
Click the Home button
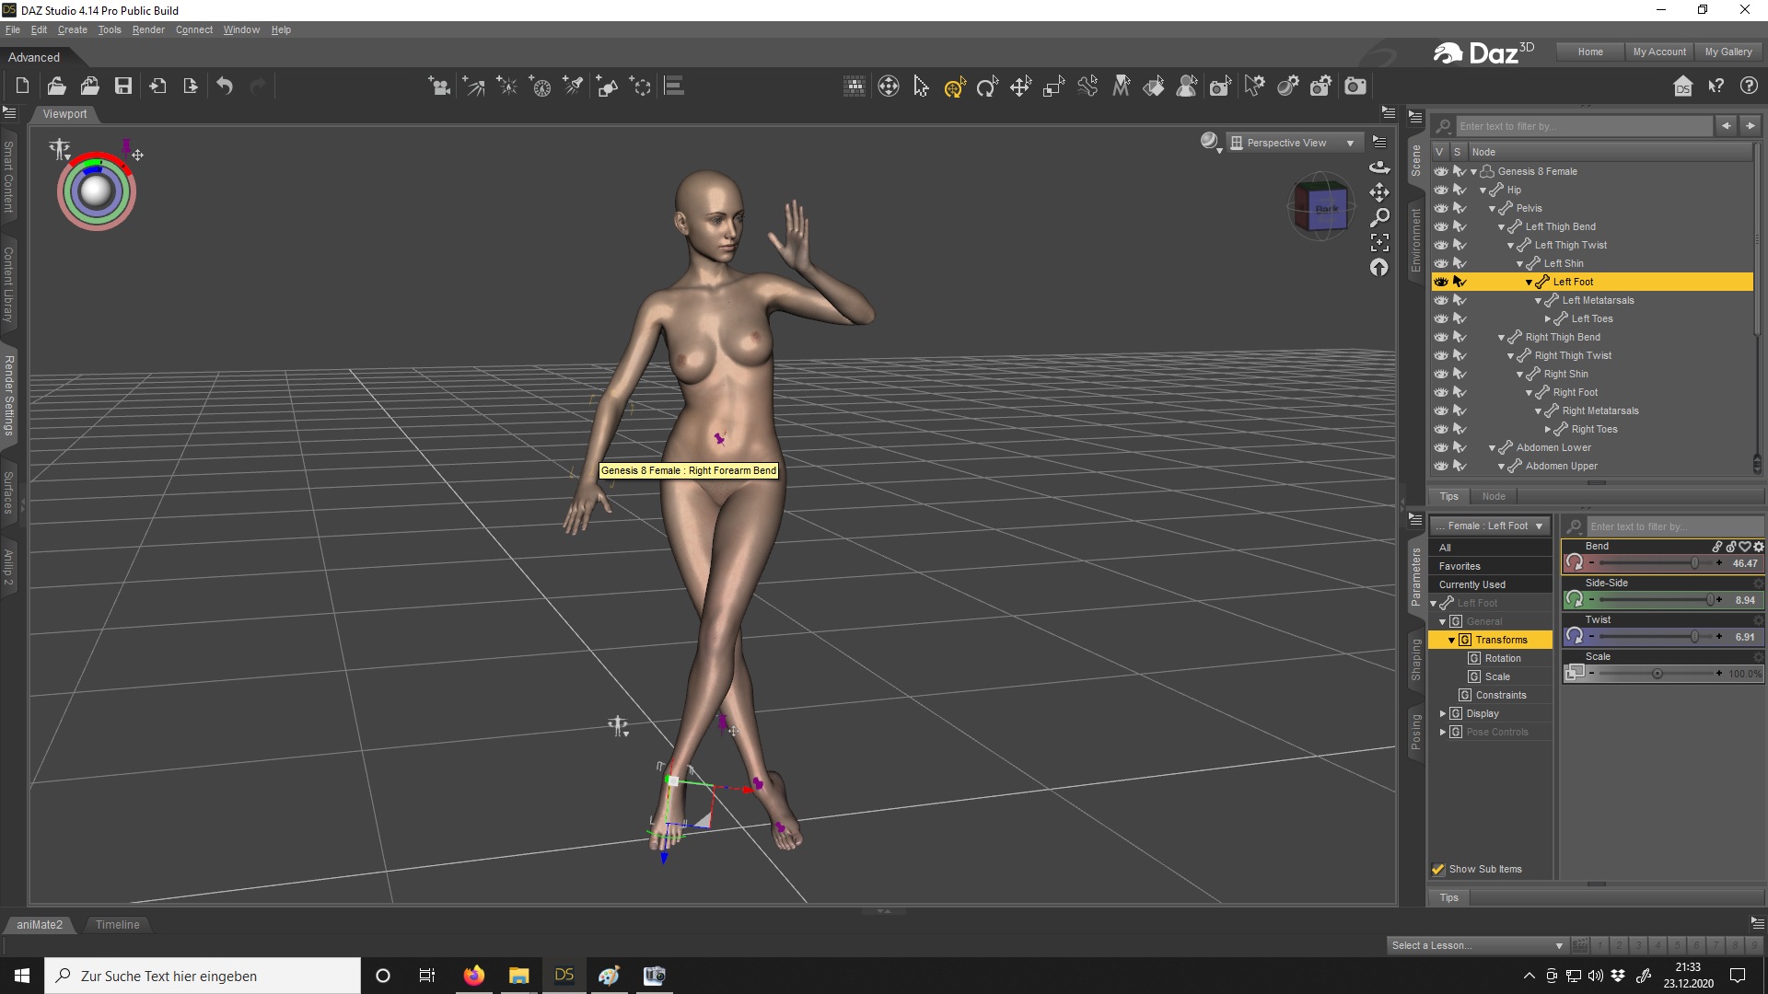(1589, 52)
